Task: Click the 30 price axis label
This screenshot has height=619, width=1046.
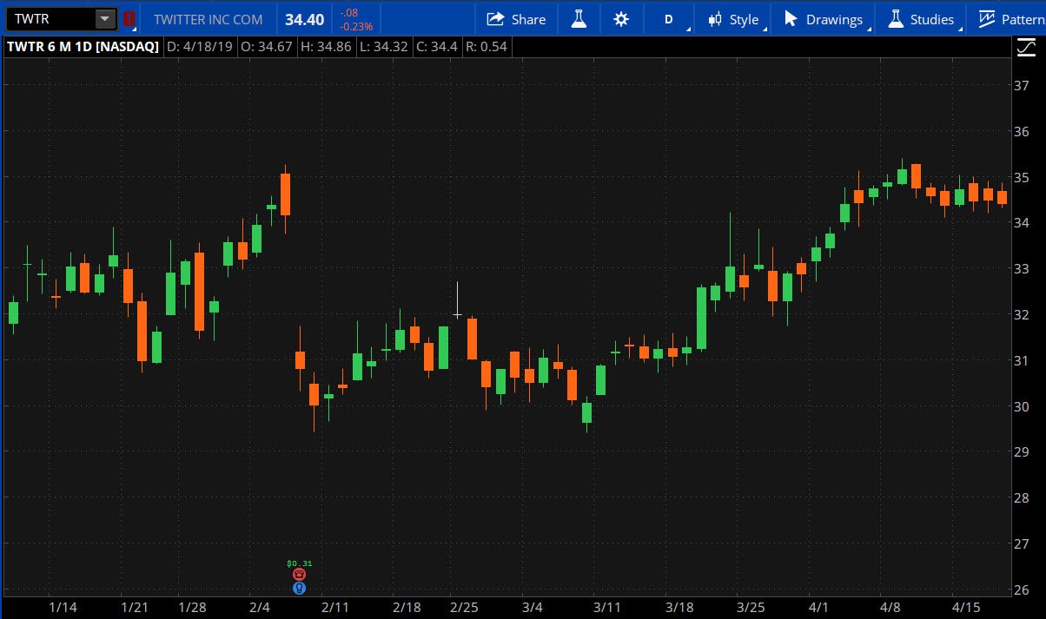Action: 1022,406
